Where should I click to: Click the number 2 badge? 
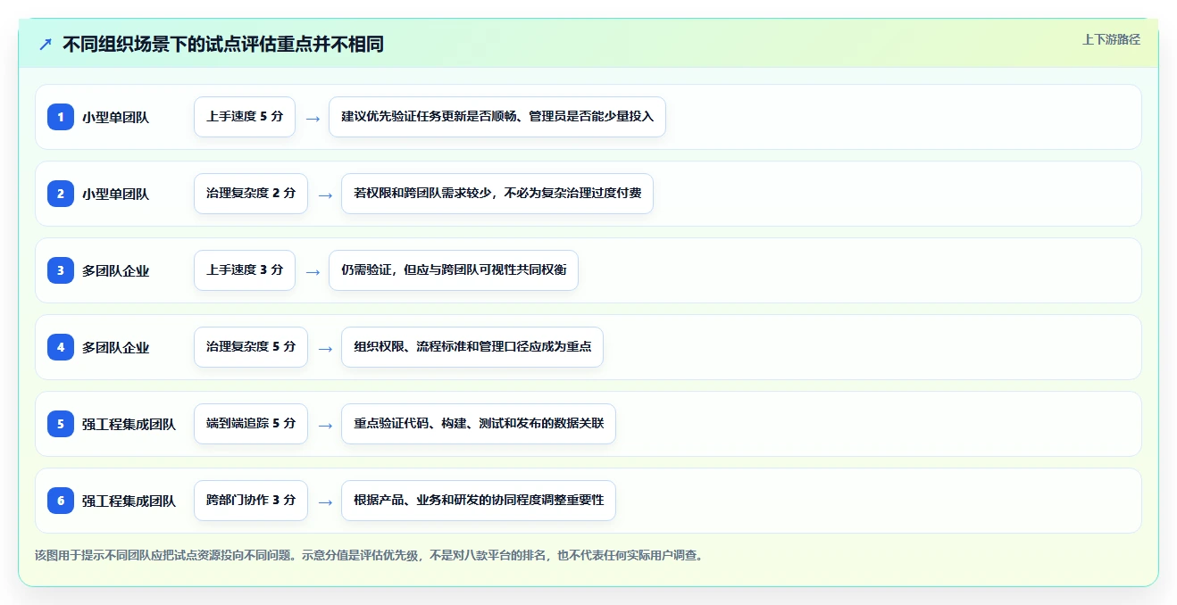click(x=61, y=194)
